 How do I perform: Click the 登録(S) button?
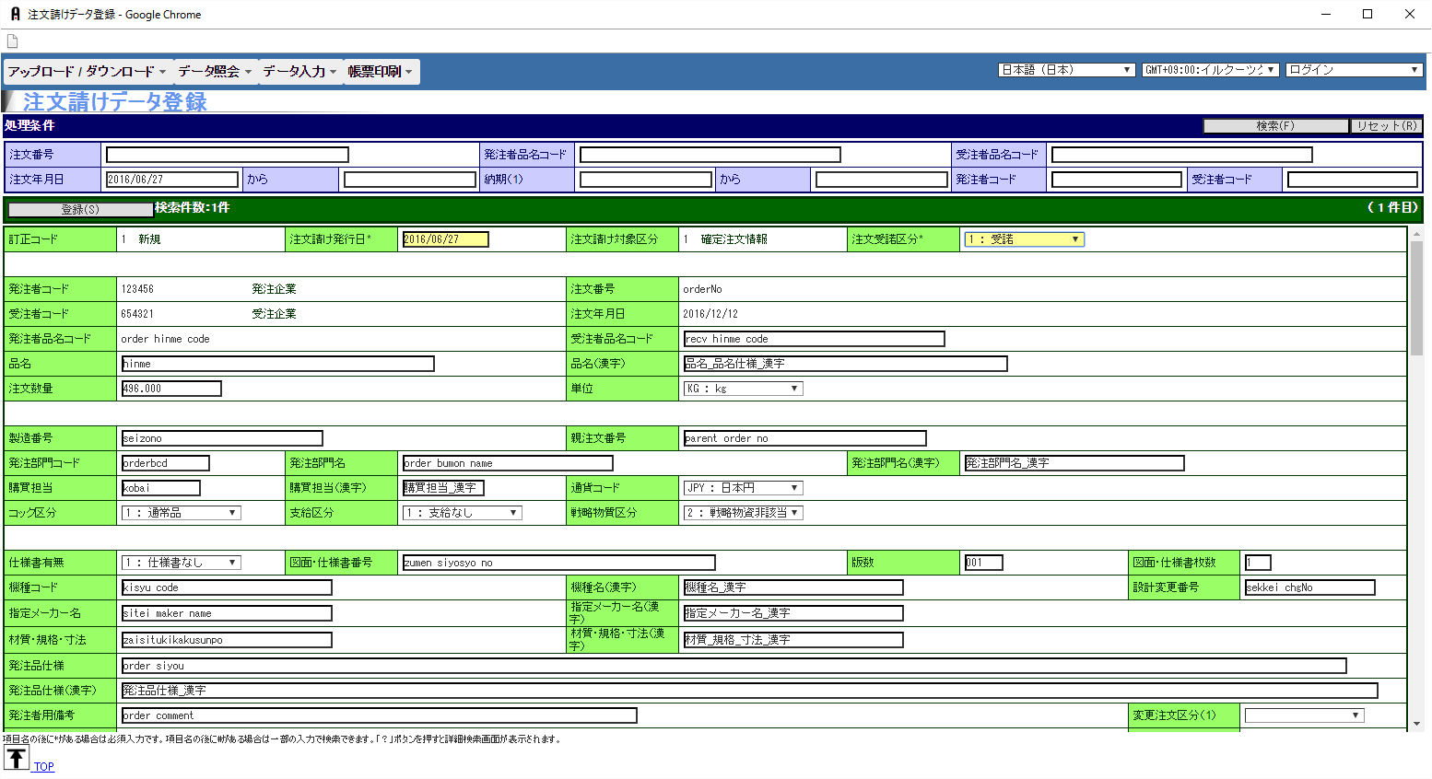pyautogui.click(x=80, y=210)
